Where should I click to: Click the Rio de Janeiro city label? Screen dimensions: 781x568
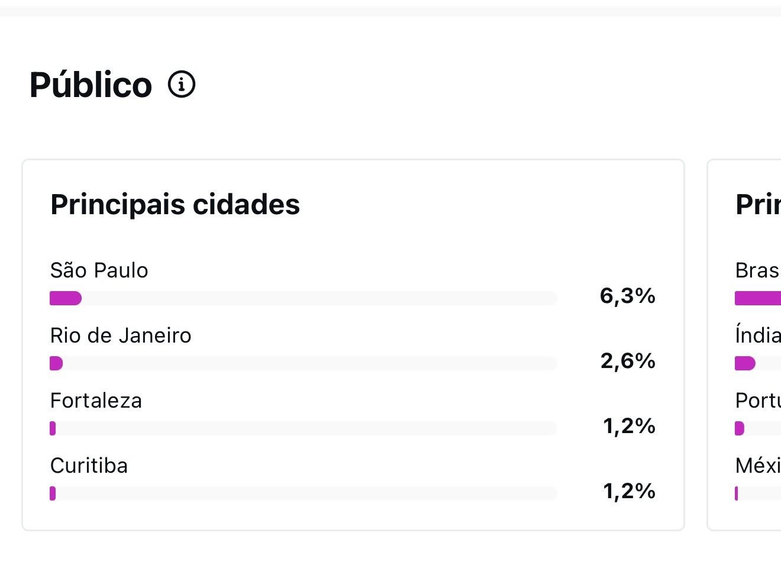point(121,335)
